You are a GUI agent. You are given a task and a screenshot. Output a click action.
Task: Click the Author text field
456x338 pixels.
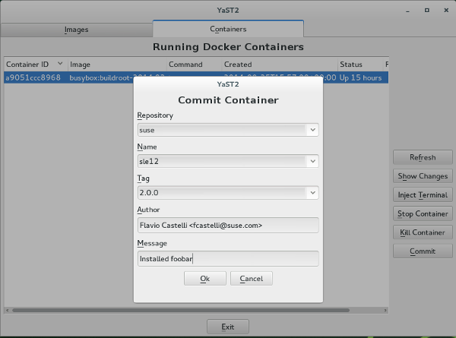[227, 225]
